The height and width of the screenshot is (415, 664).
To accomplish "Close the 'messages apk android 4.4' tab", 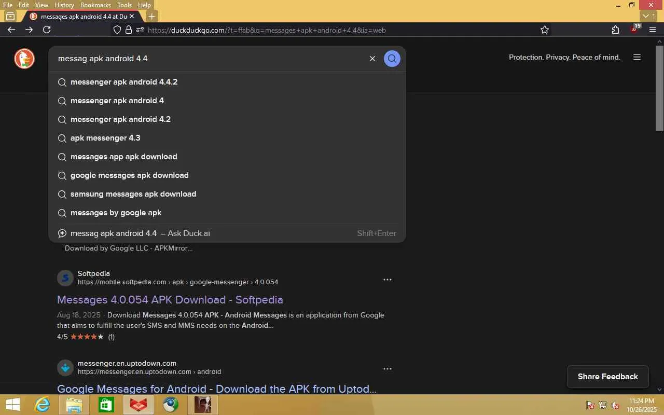I will [132, 16].
